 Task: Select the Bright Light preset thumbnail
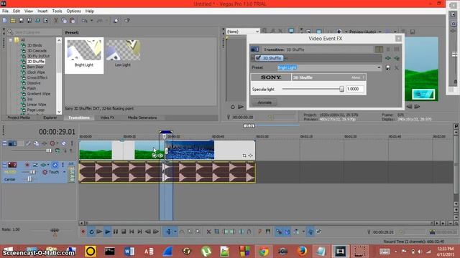tap(84, 55)
